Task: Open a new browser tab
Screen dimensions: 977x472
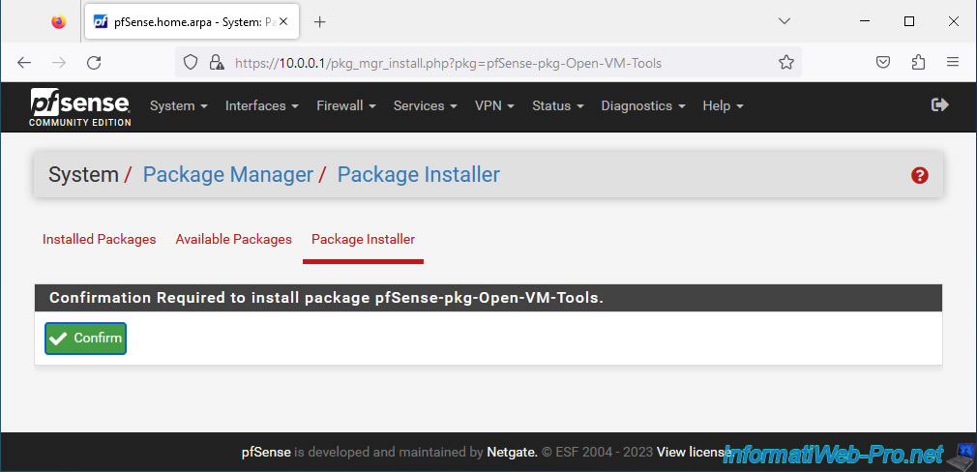Action: click(319, 22)
